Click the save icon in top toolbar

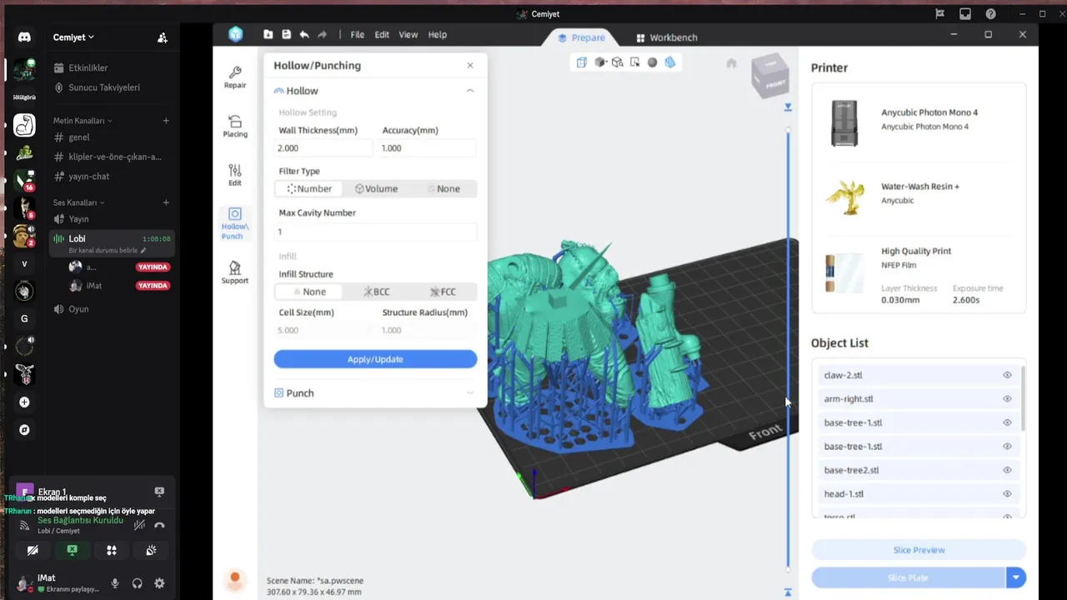click(x=286, y=34)
